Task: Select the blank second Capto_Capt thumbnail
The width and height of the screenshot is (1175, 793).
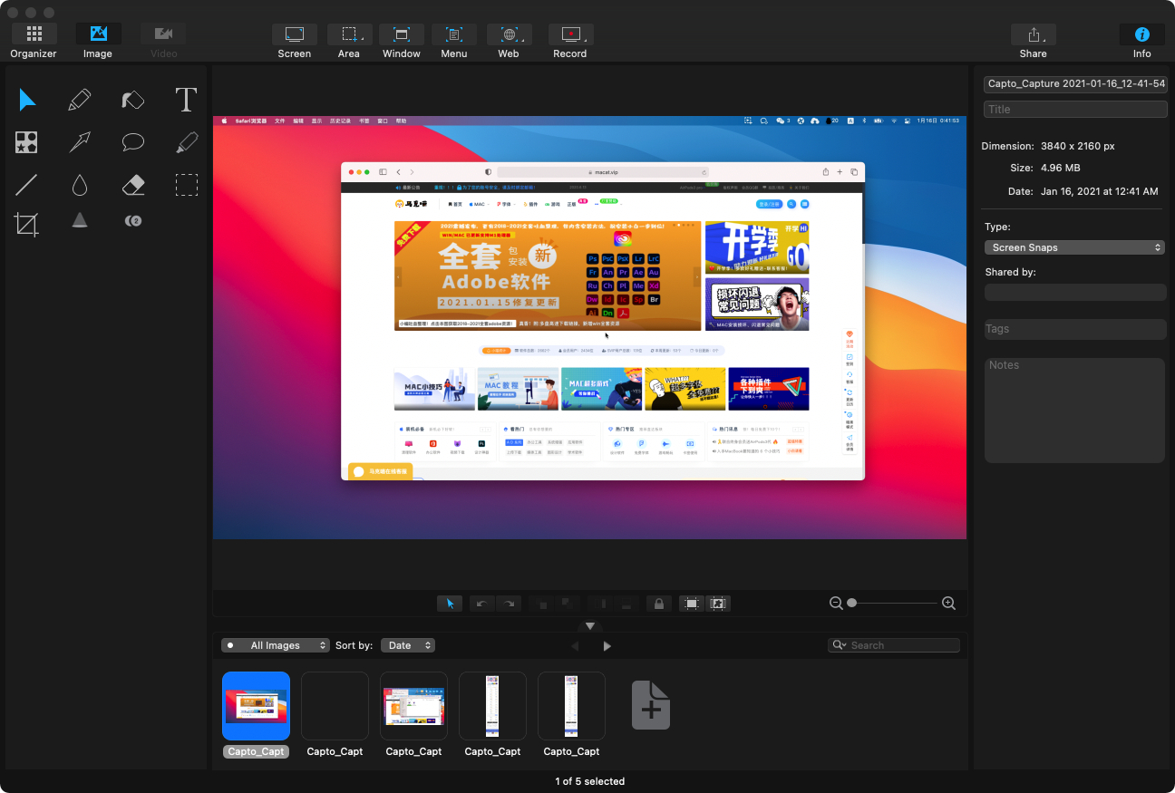Action: (335, 706)
